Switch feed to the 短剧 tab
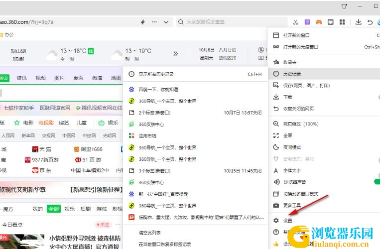Viewport: 380px width, 249px height. click(x=85, y=209)
